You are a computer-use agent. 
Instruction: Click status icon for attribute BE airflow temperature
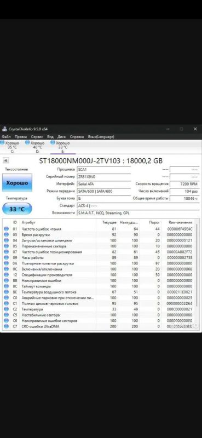pos(6,292)
